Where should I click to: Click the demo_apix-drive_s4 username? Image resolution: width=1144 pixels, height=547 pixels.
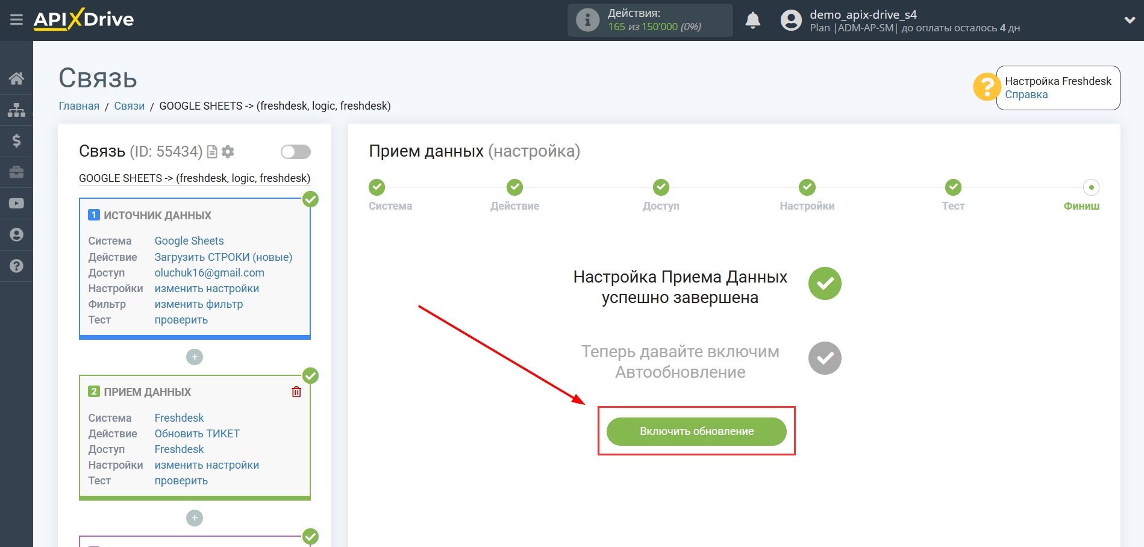[x=863, y=14]
